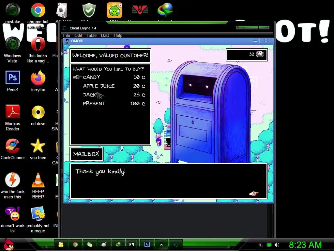Open the folder icon in the taskbar
The image size is (334, 251).
point(61,244)
